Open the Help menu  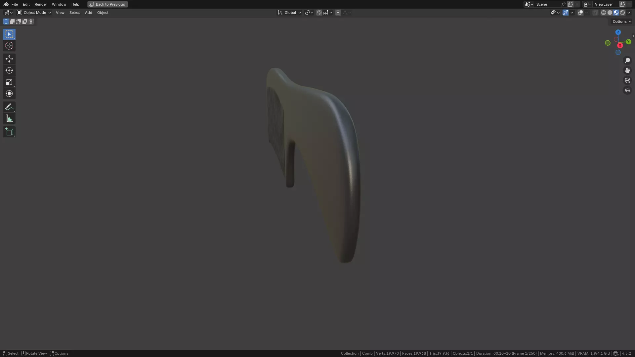point(75,4)
